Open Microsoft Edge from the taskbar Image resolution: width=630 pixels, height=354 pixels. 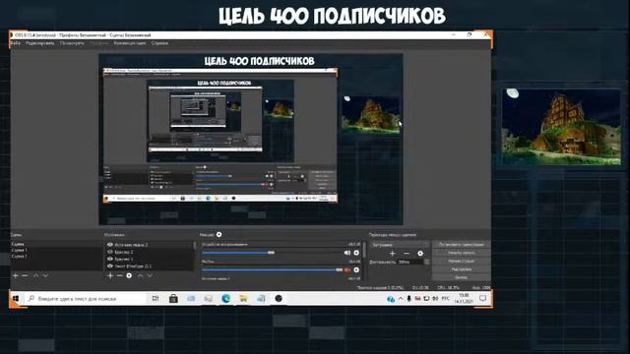click(225, 298)
